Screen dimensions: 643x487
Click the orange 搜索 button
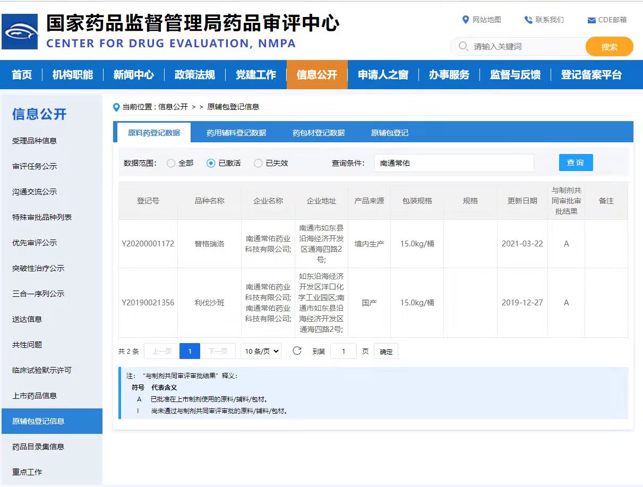(x=610, y=47)
